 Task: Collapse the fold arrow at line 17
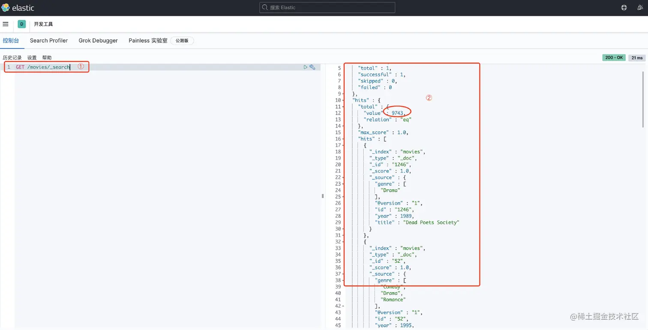tap(343, 145)
